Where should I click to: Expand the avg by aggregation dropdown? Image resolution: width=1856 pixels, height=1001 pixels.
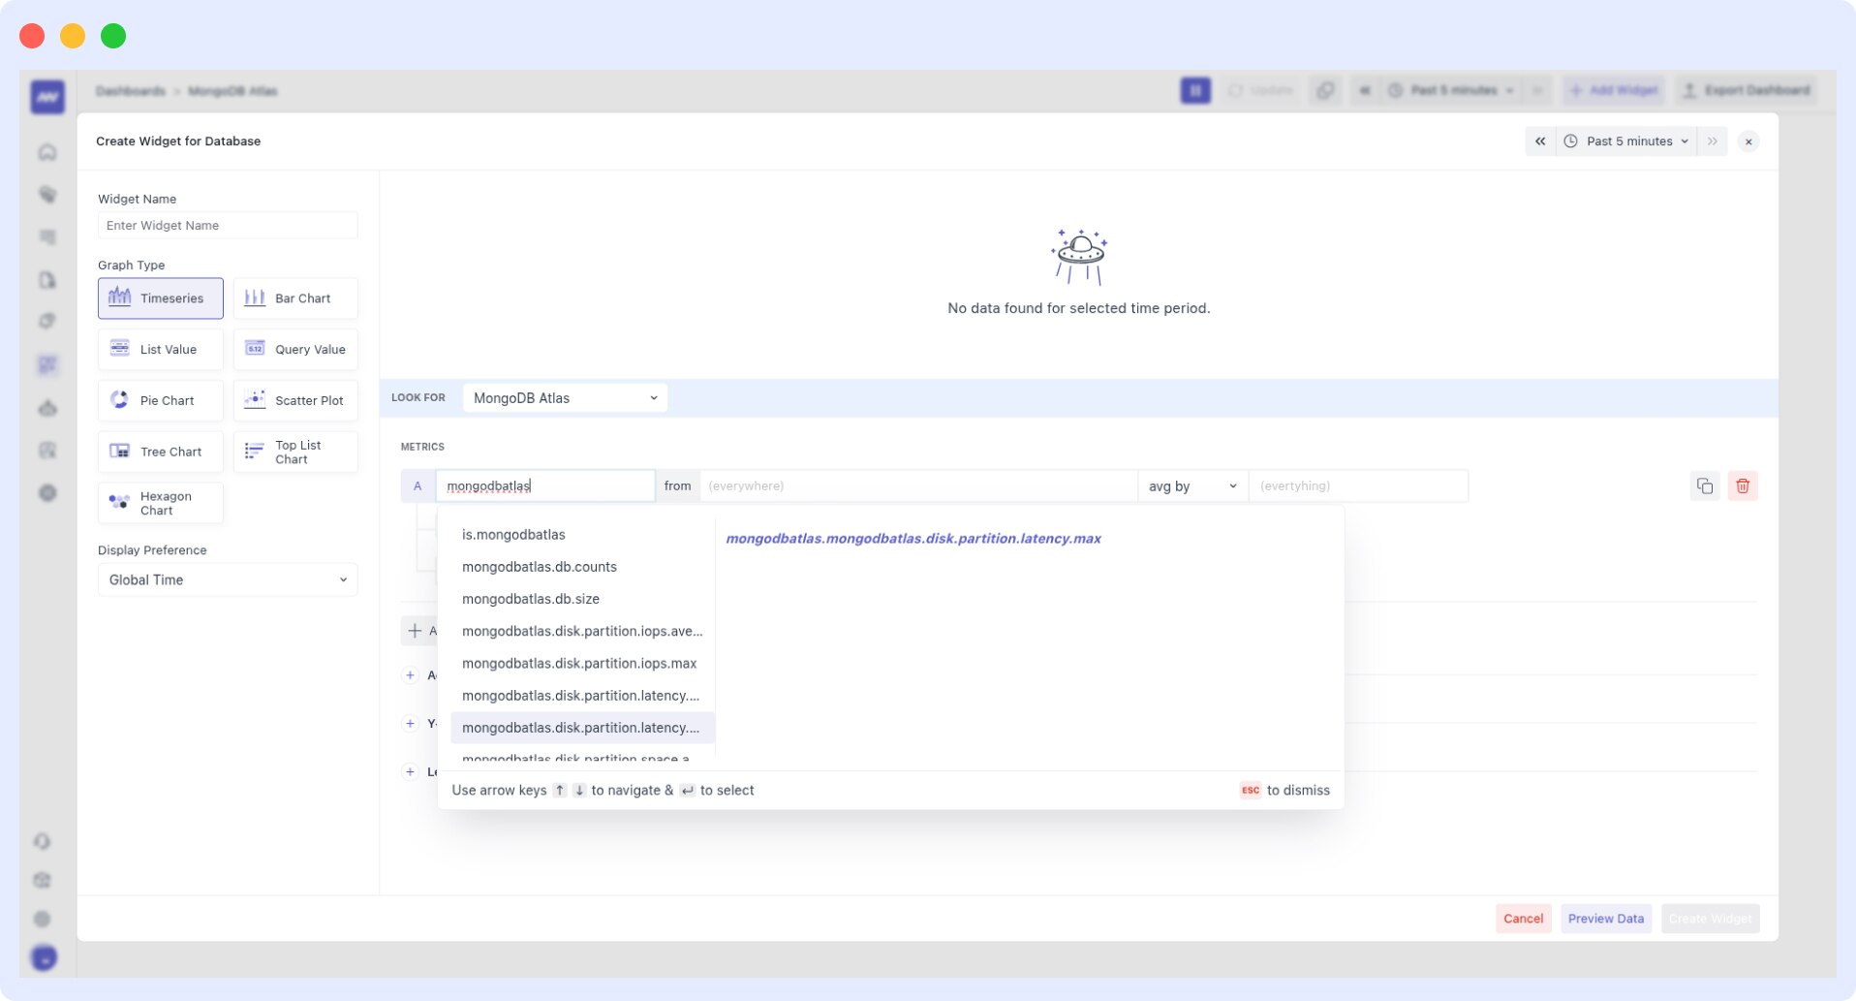pos(1192,485)
